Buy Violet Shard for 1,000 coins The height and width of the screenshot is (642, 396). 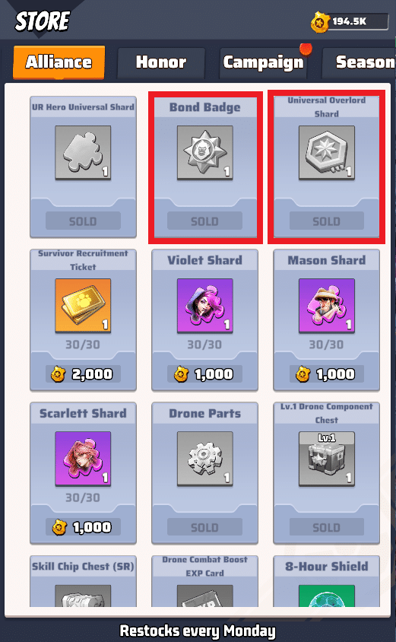pos(205,373)
